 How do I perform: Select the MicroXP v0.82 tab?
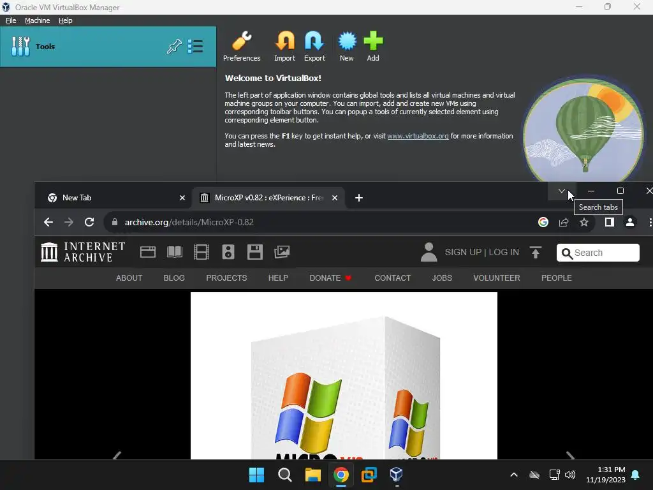[268, 198]
